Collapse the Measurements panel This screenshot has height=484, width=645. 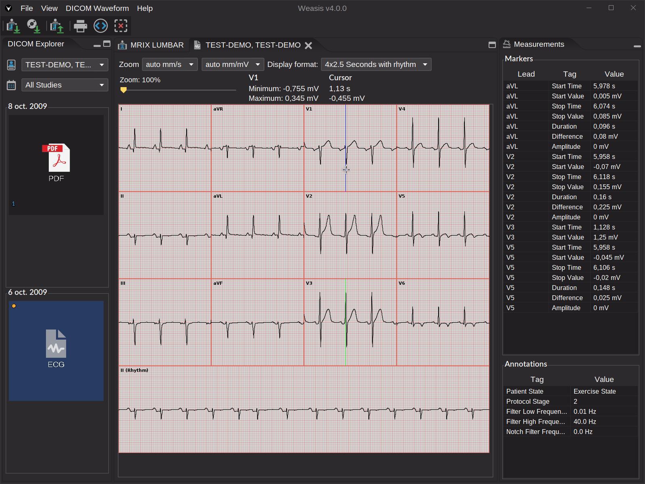(x=637, y=46)
